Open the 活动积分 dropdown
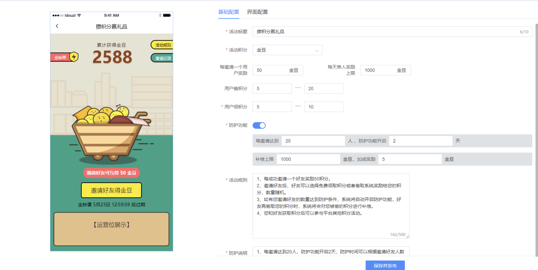 287,50
